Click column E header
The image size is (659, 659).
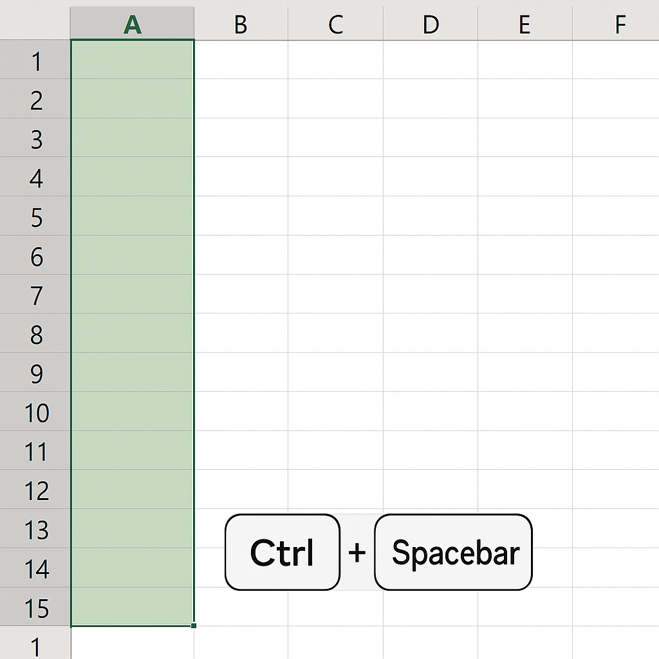(525, 24)
